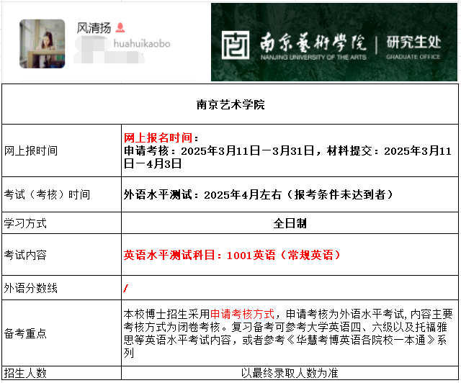Select the 备考重点 label cell
The height and width of the screenshot is (383, 461).
[61, 333]
